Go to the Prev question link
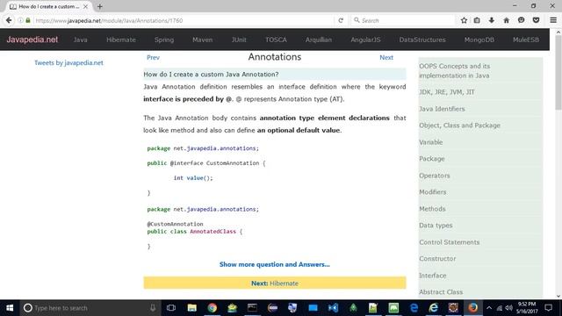 click(153, 57)
